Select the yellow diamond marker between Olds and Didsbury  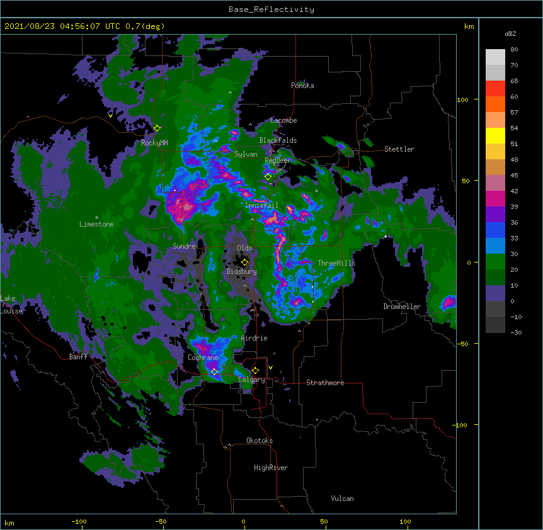tap(244, 262)
